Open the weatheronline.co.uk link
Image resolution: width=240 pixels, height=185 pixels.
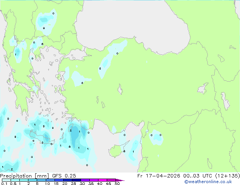click(x=208, y=182)
